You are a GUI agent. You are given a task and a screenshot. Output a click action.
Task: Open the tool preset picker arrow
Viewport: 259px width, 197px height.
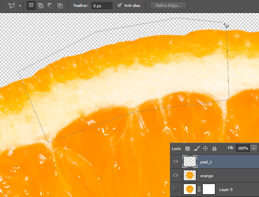coord(20,6)
